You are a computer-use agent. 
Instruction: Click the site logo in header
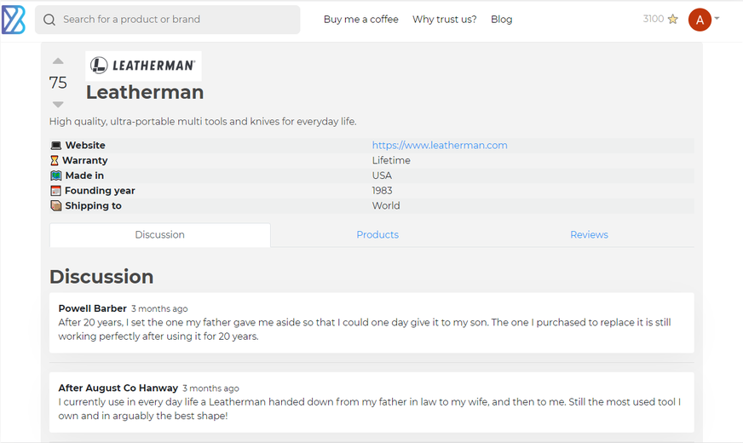tap(14, 20)
